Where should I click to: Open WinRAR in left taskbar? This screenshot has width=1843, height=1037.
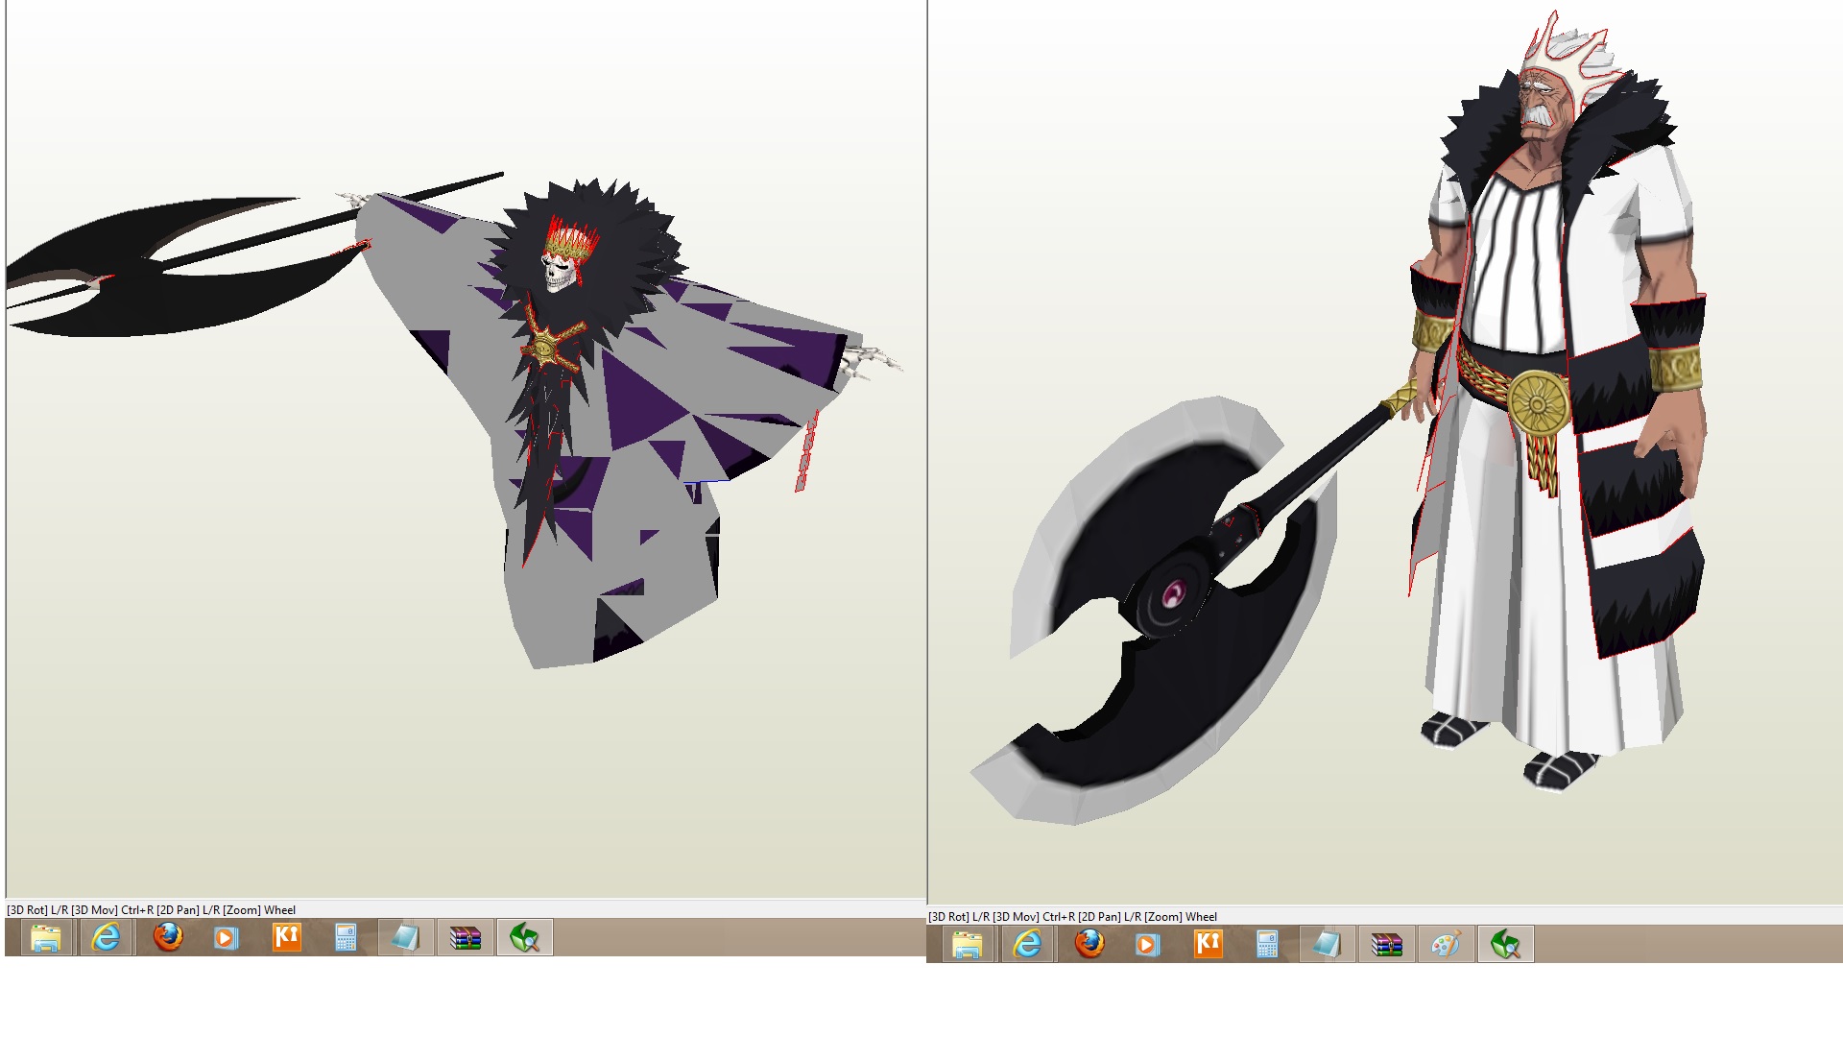tap(465, 938)
